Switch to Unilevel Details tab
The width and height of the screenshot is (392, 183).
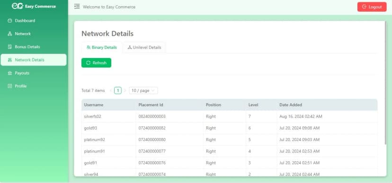(144, 47)
